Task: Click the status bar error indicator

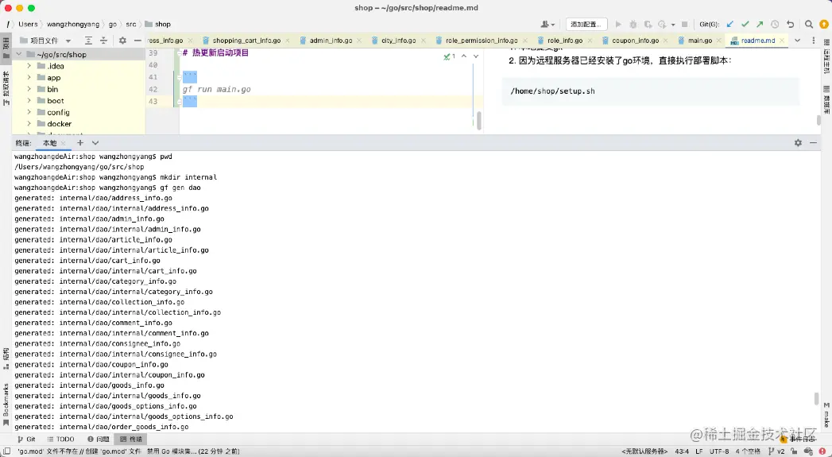Action: (x=822, y=451)
